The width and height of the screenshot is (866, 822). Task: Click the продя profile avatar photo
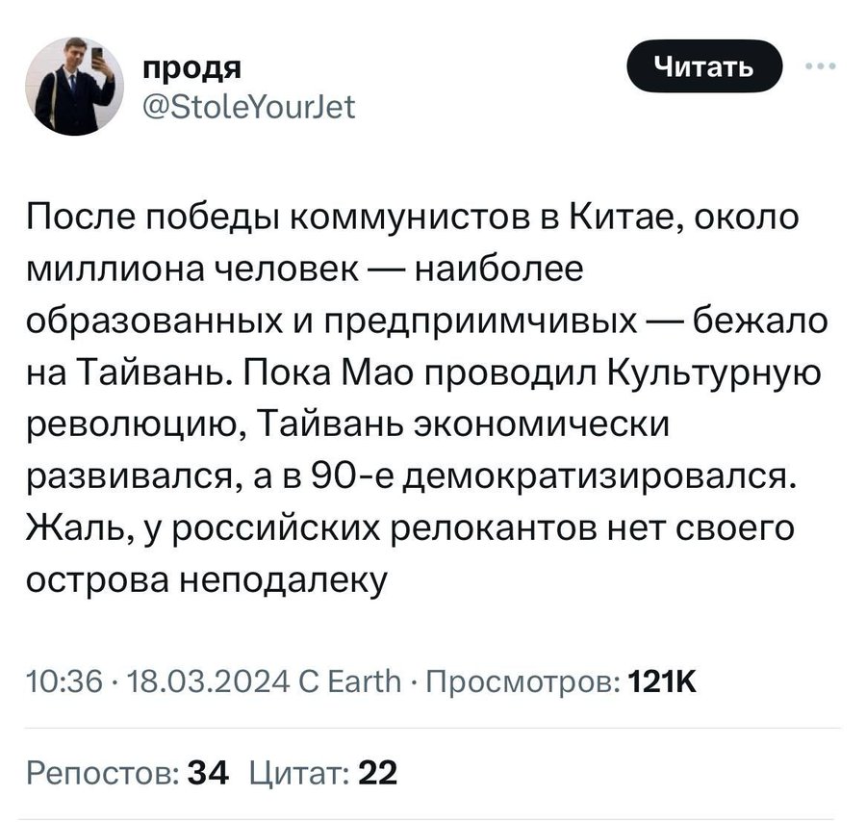coord(73,87)
